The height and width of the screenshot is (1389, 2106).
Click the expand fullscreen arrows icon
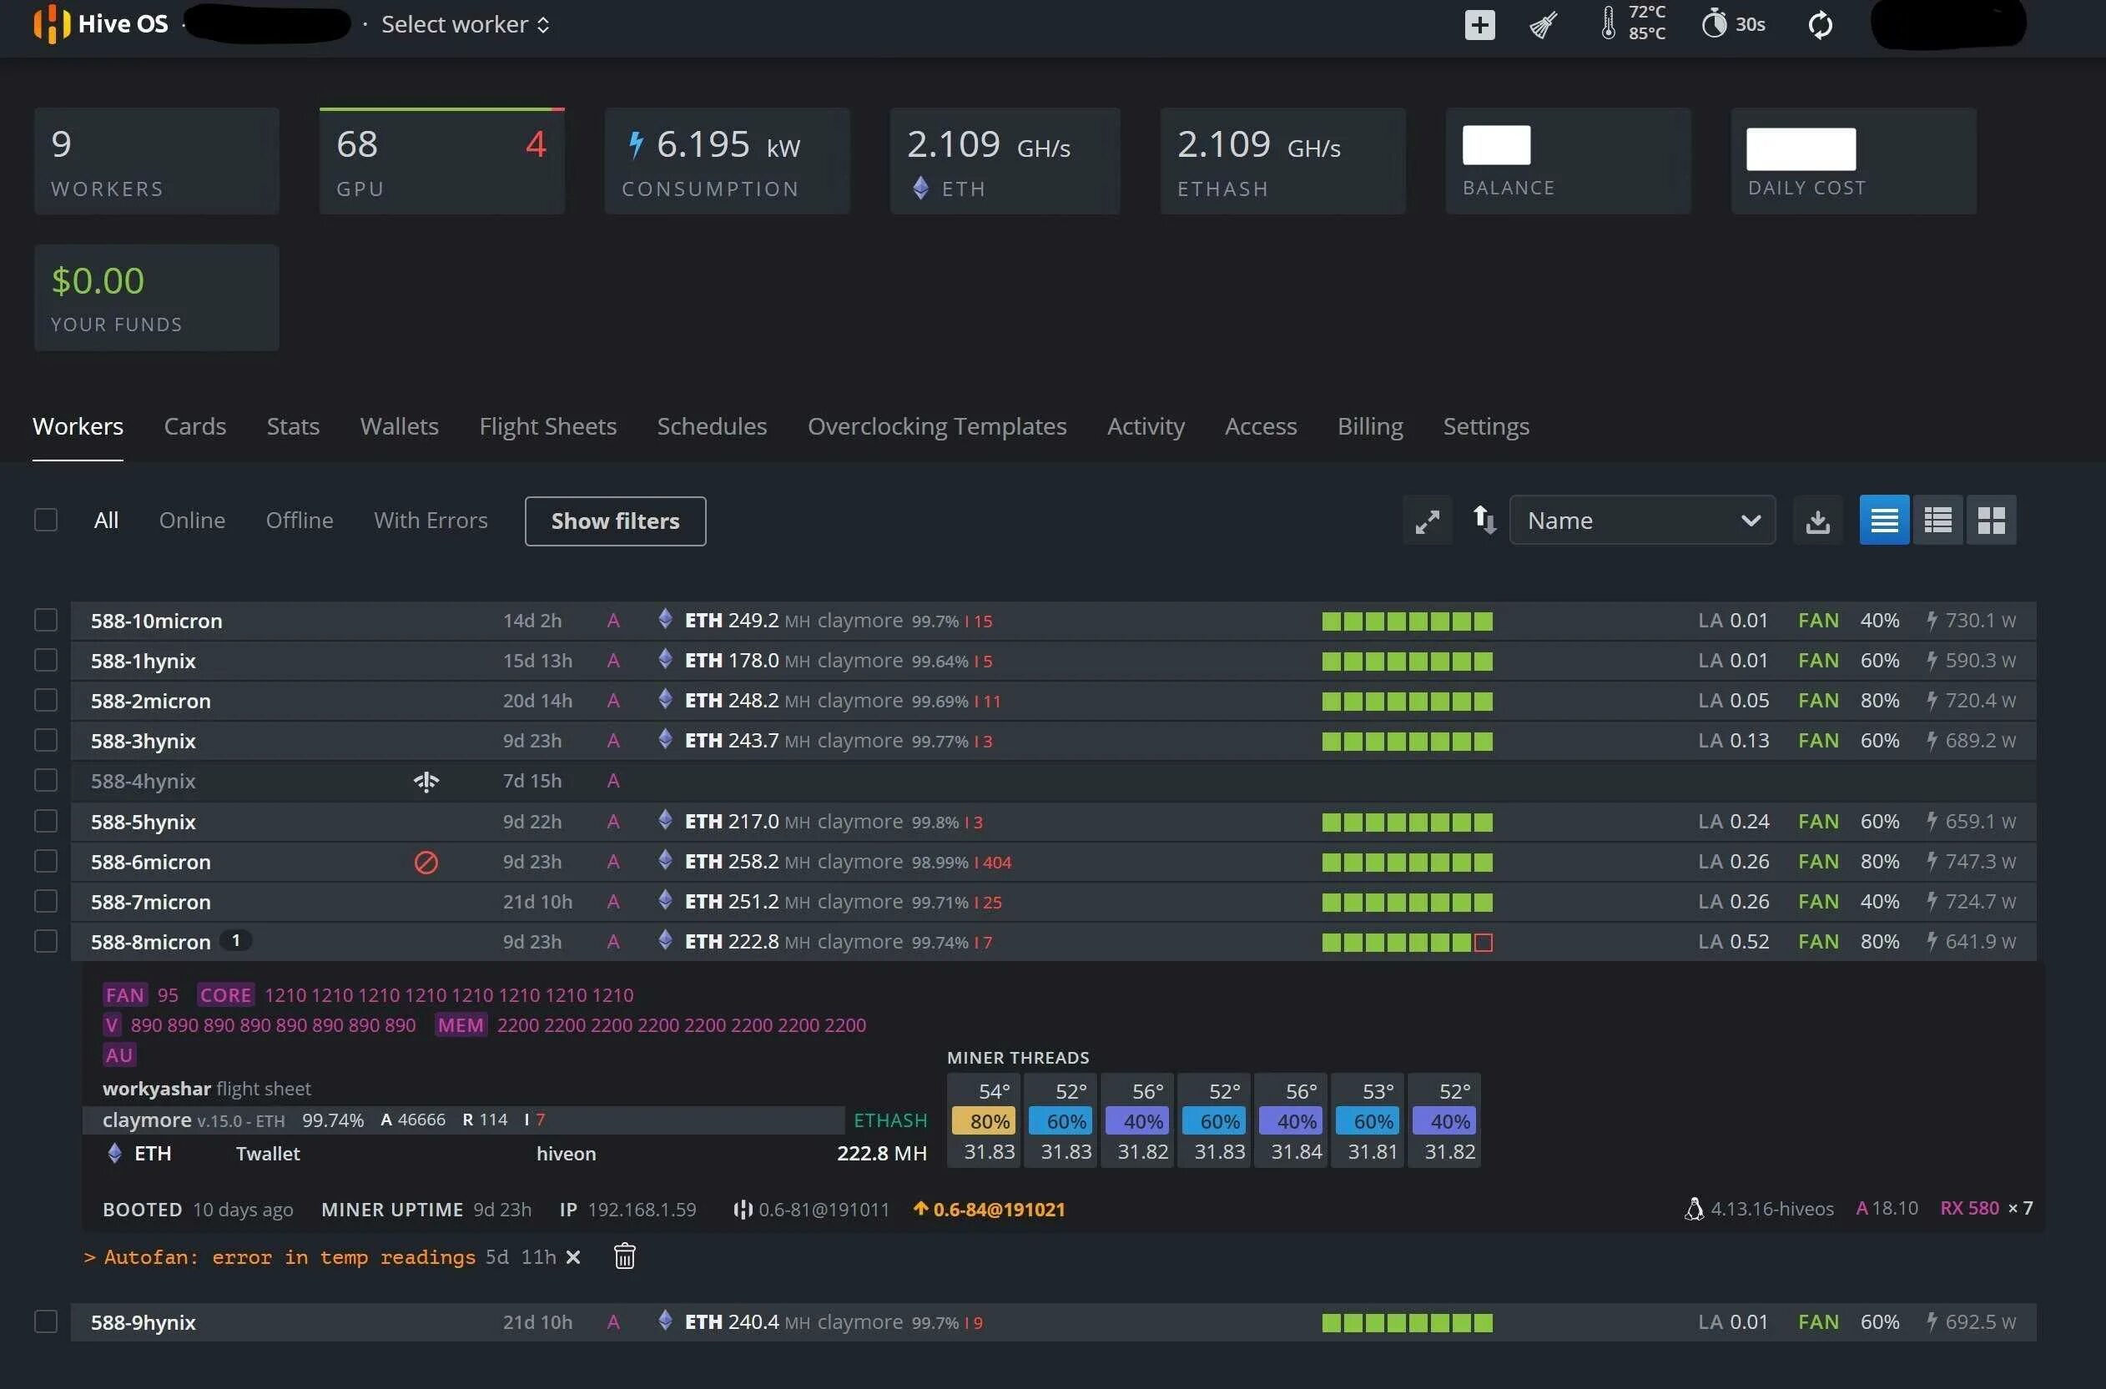tap(1427, 521)
